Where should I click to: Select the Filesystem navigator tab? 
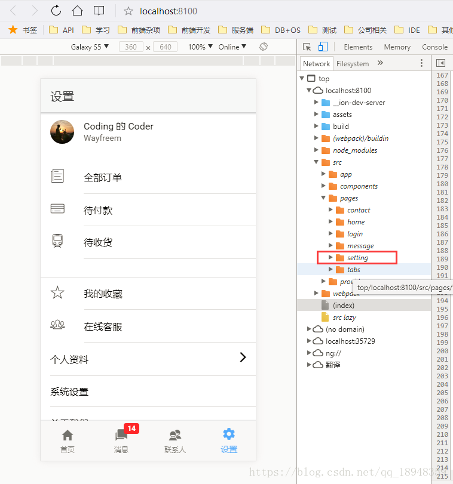click(x=353, y=64)
